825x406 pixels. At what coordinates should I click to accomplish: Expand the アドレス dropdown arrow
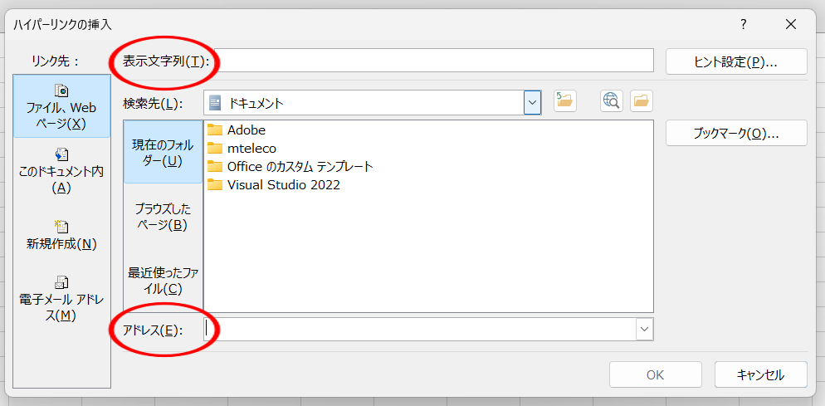(645, 329)
